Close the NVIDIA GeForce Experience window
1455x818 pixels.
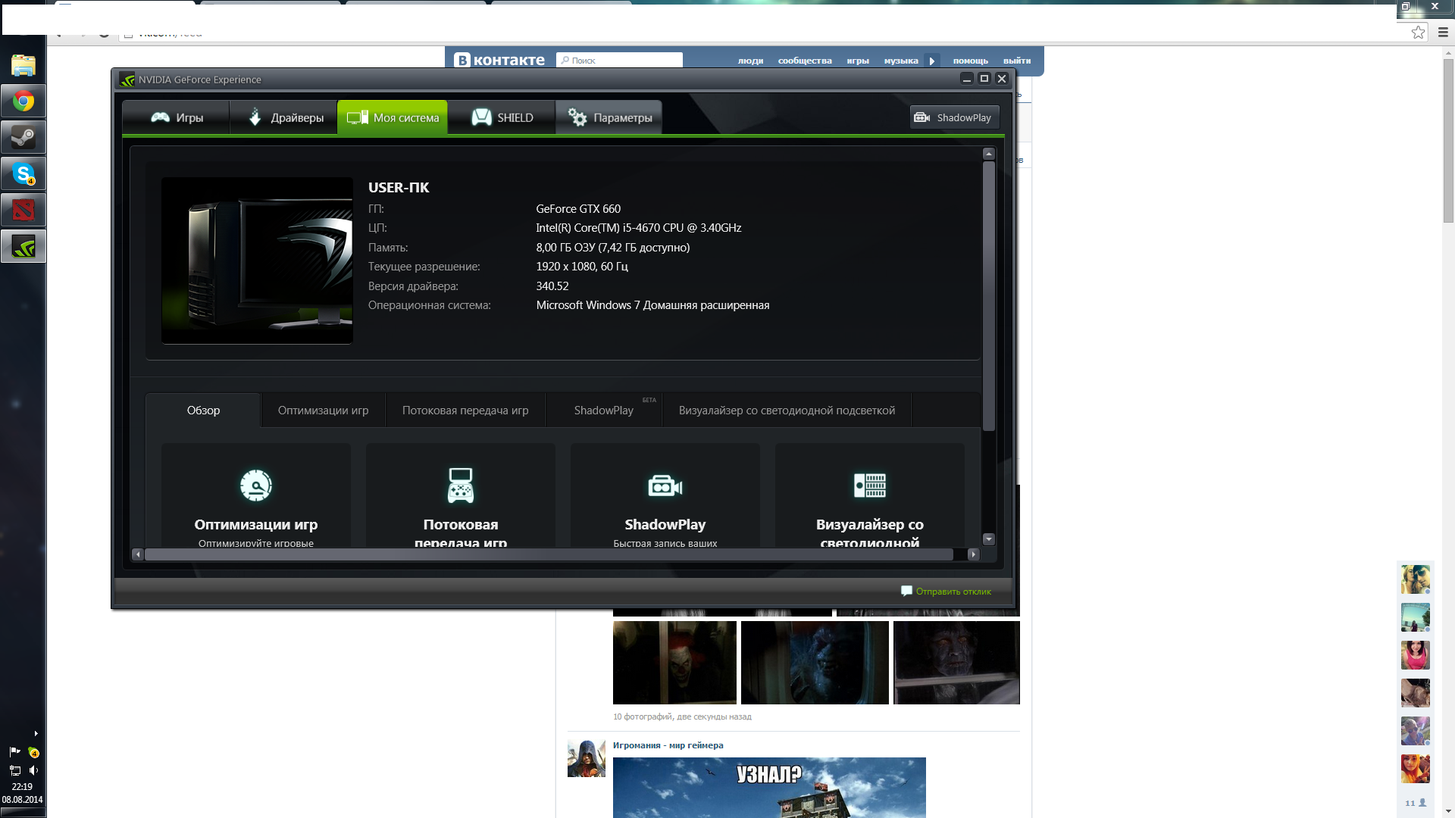[1002, 79]
